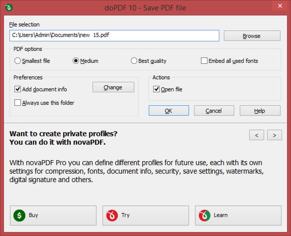
Task: Cancel the PDF save dialog
Action: 214,110
